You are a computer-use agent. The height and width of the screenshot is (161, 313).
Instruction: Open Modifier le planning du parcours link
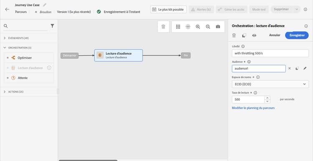253,108
